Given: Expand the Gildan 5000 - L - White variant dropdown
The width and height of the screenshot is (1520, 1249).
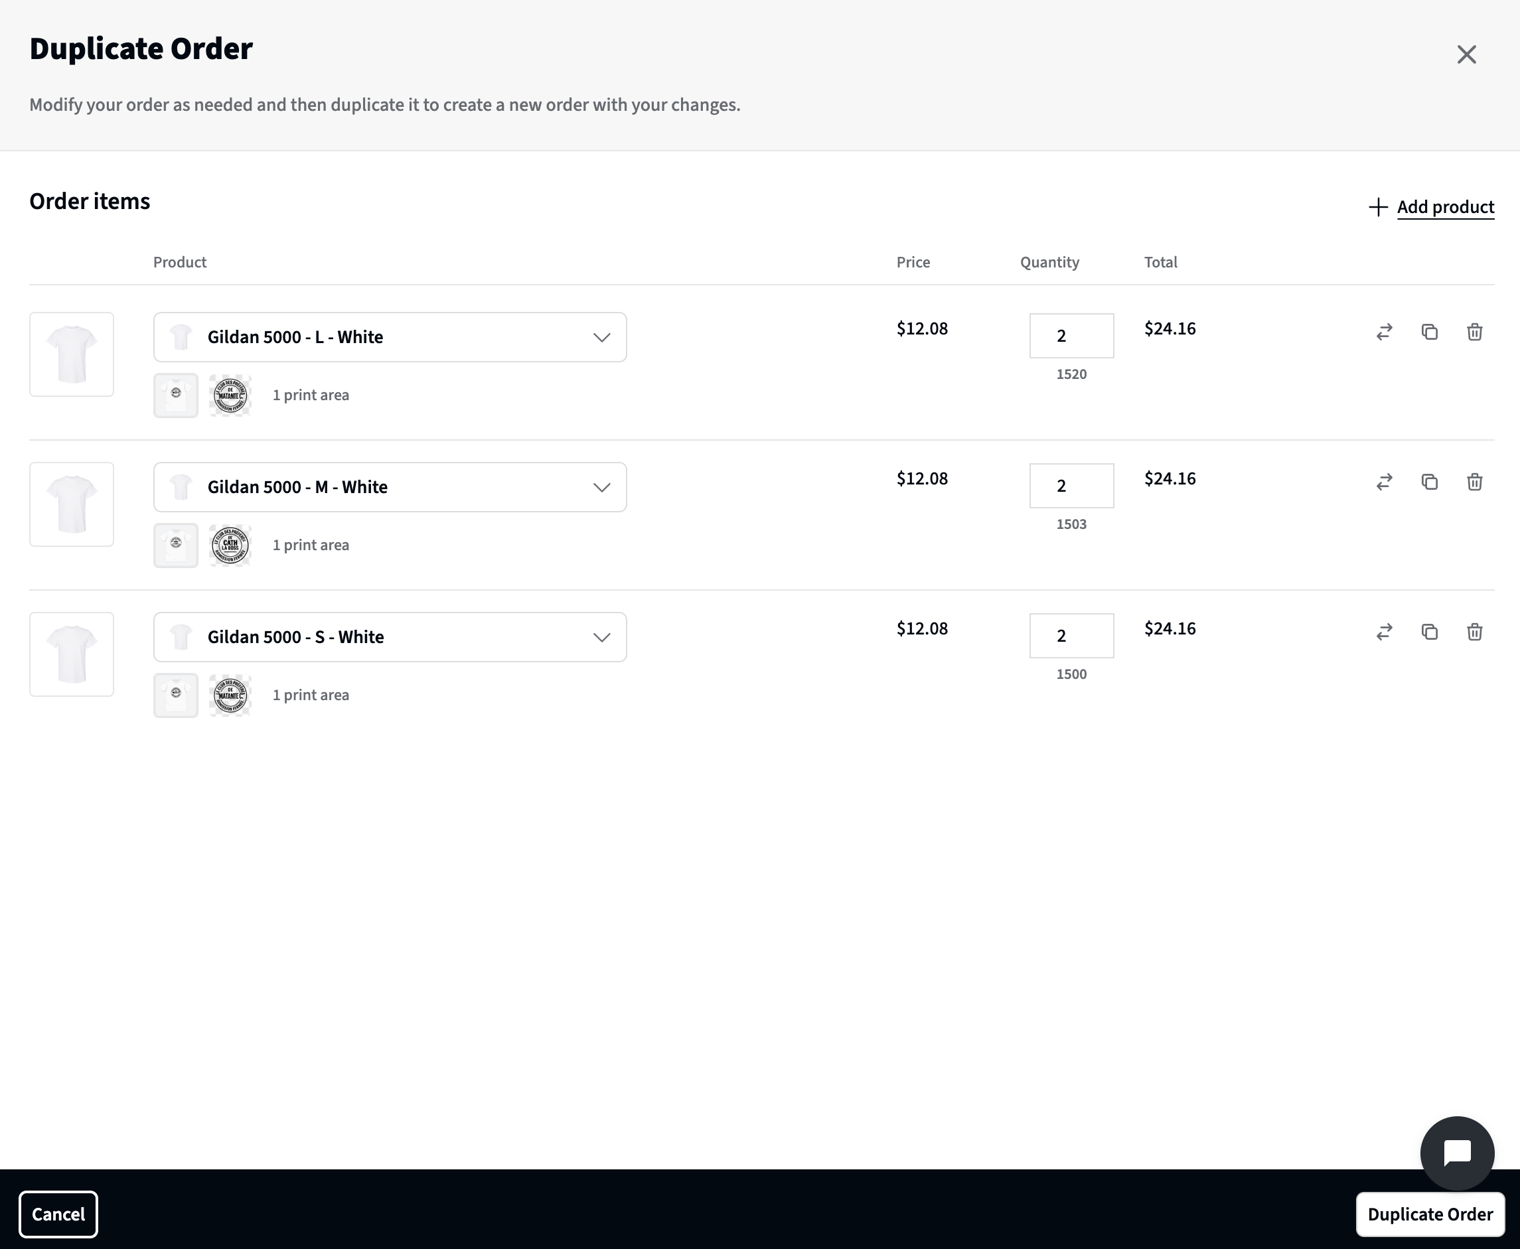Looking at the screenshot, I should coord(601,336).
